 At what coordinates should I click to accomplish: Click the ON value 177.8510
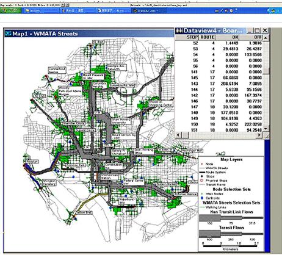pyautogui.click(x=230, y=113)
